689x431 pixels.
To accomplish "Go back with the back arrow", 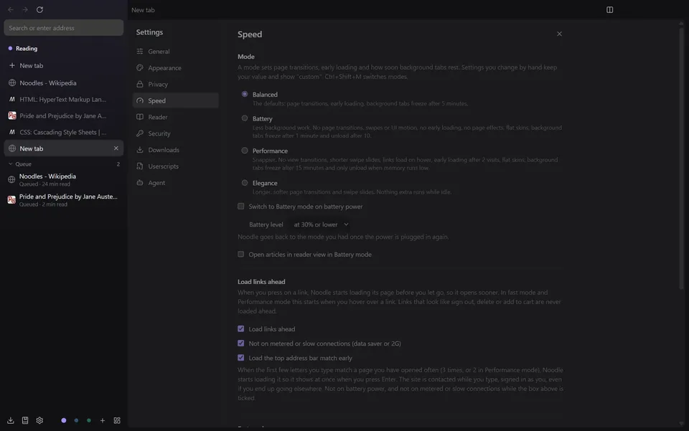I will 11,9.
